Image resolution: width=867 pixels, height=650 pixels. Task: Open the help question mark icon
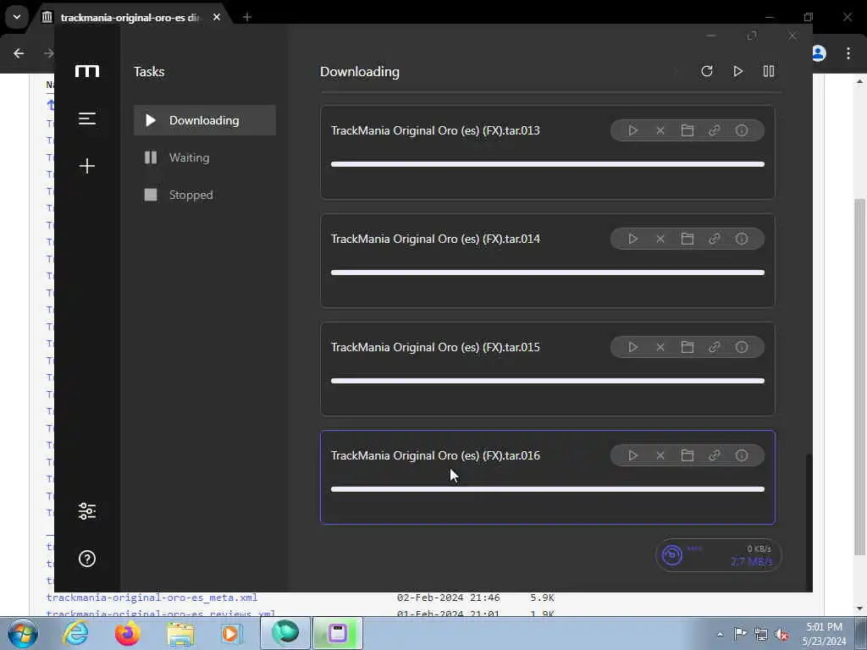point(87,559)
